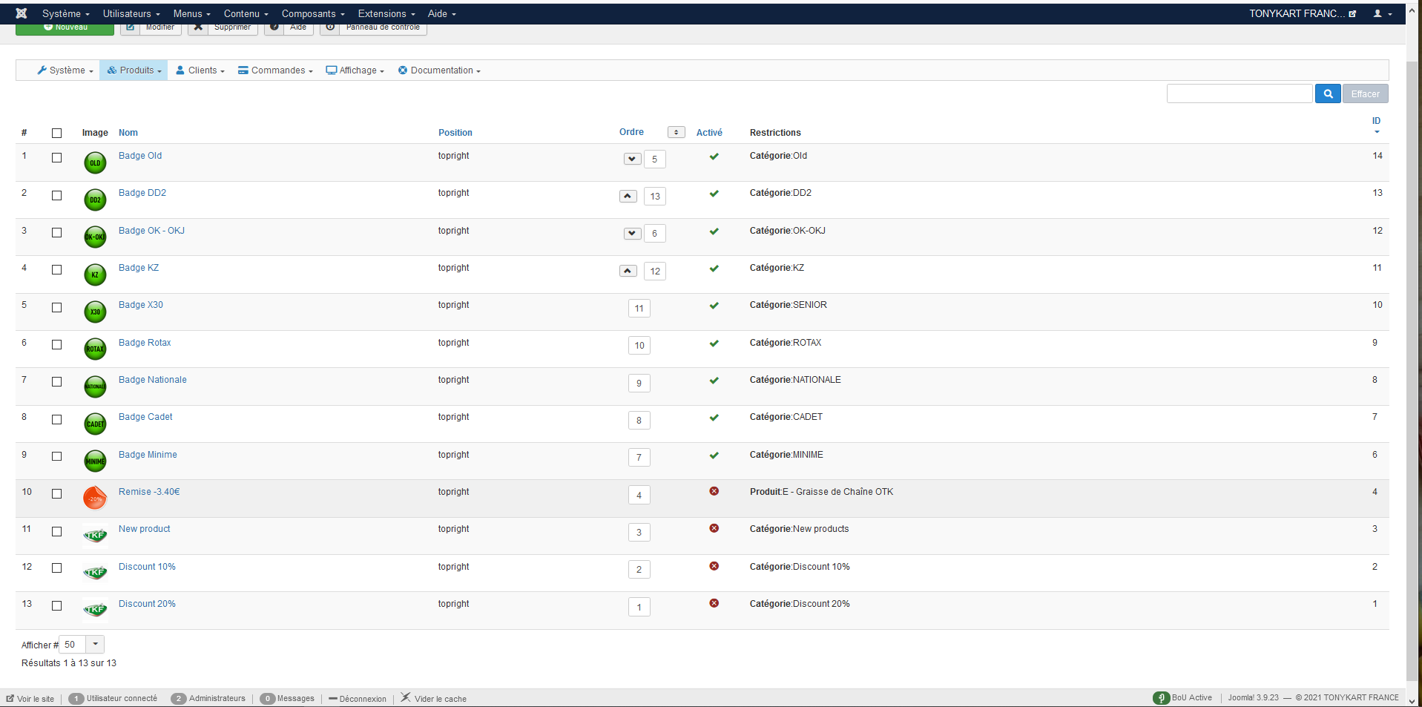Open the Menus menu in the top bar

click(x=191, y=13)
